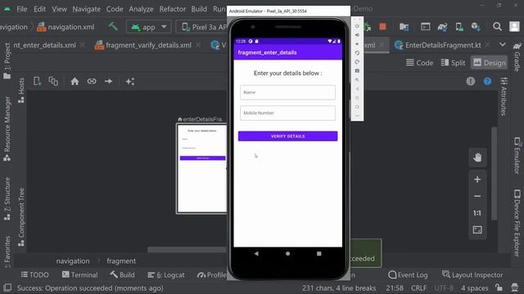Screen dimensions: 524x294
Task: Assign start destination home icon
Action: coord(75,81)
